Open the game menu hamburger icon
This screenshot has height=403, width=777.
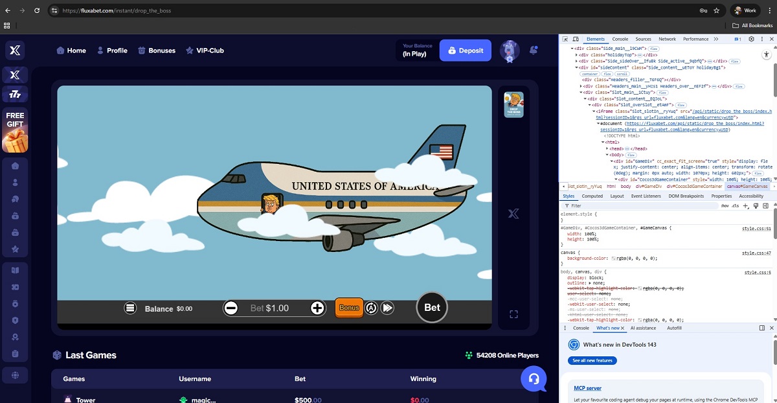[130, 308]
